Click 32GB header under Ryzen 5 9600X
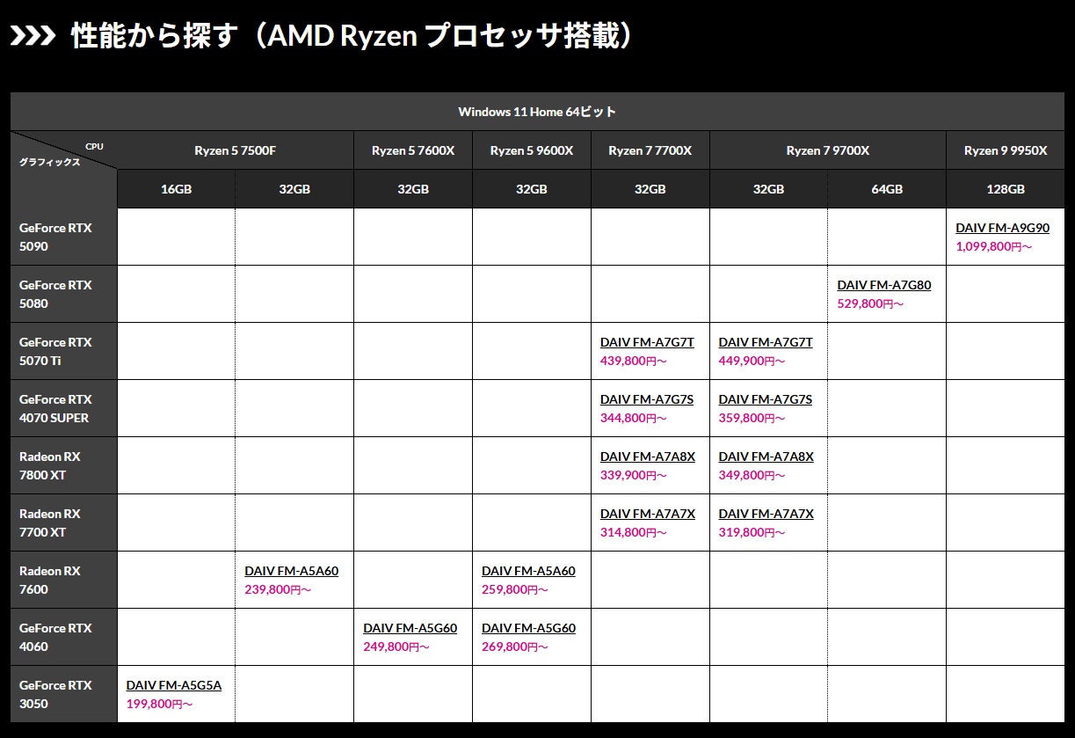 (532, 189)
